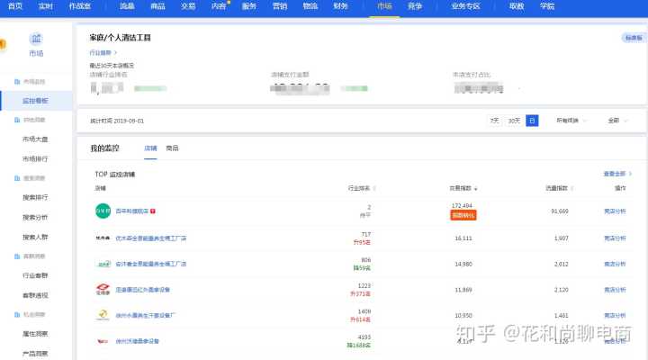648x360 pixels.
Task: Select the 日 daily time range button
Action: coord(532,120)
